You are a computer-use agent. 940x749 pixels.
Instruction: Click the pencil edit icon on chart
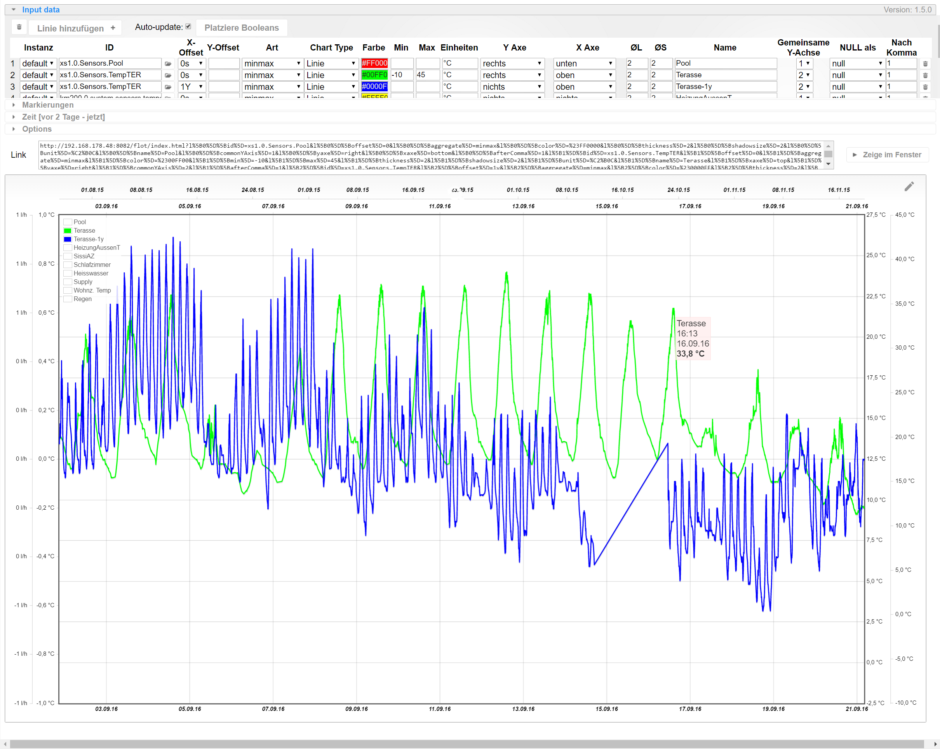(x=909, y=186)
